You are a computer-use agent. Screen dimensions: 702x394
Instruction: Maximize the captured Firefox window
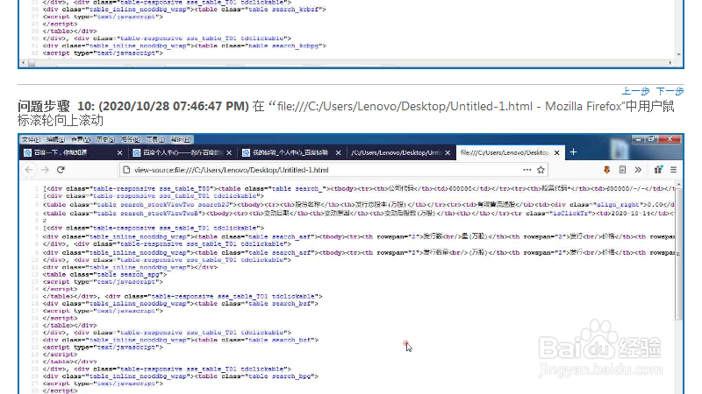651,139
